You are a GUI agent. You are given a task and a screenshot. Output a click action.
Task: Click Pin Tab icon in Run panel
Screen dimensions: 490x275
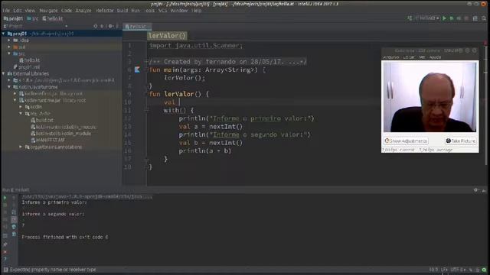coord(5,244)
